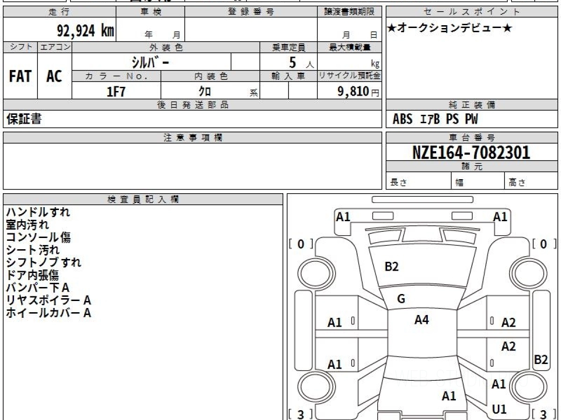This screenshot has height=420, width=561.
Task: Click the 譲渡書類期限 header
Action: pos(350,12)
